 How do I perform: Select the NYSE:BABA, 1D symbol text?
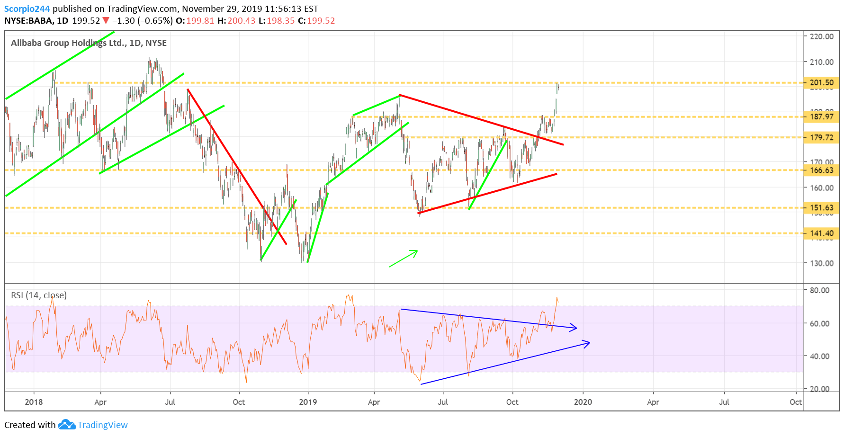pos(36,21)
